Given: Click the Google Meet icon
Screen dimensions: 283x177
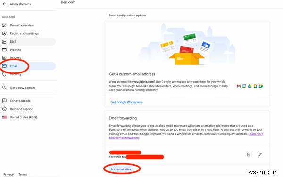Looking at the screenshot, I should tap(261, 86).
